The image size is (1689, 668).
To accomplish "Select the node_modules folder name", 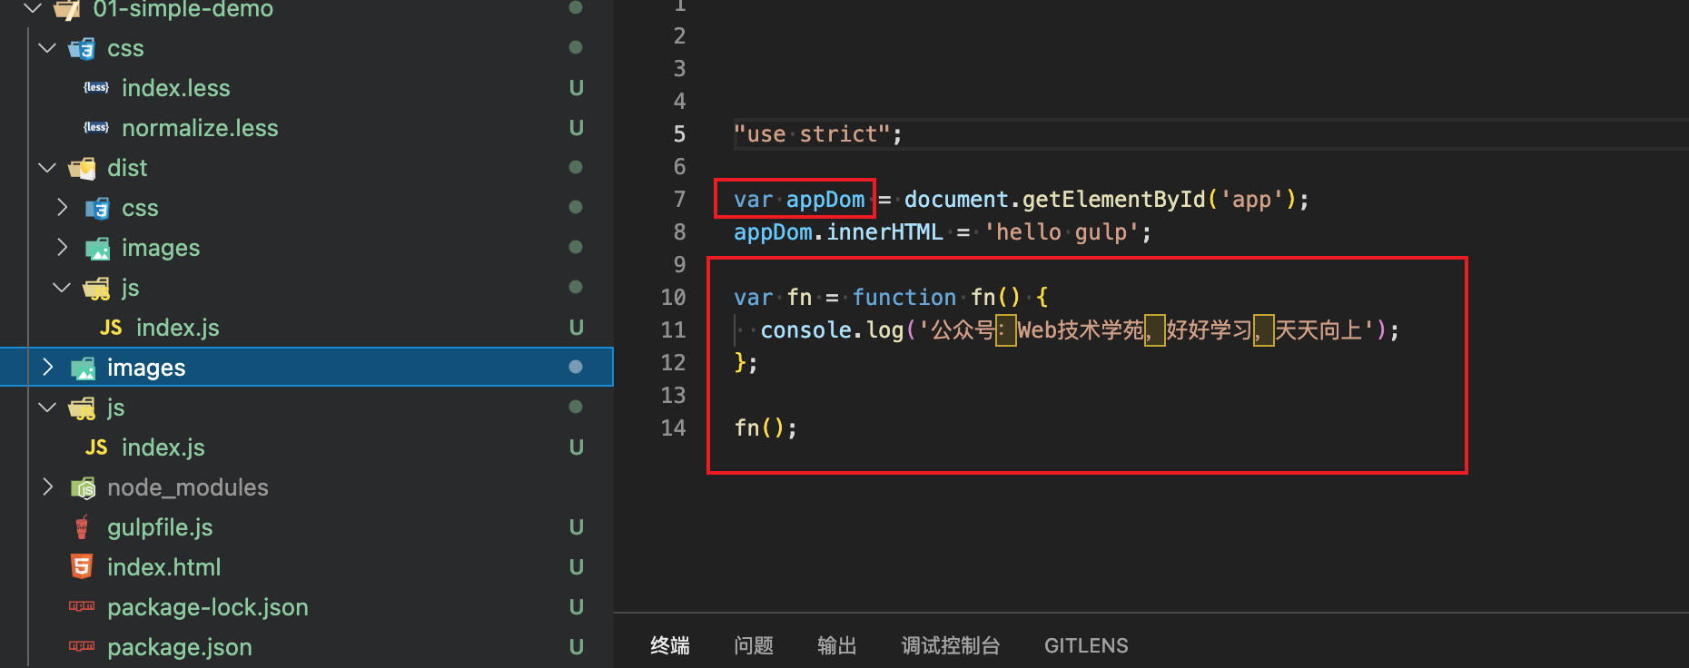I will coord(188,487).
